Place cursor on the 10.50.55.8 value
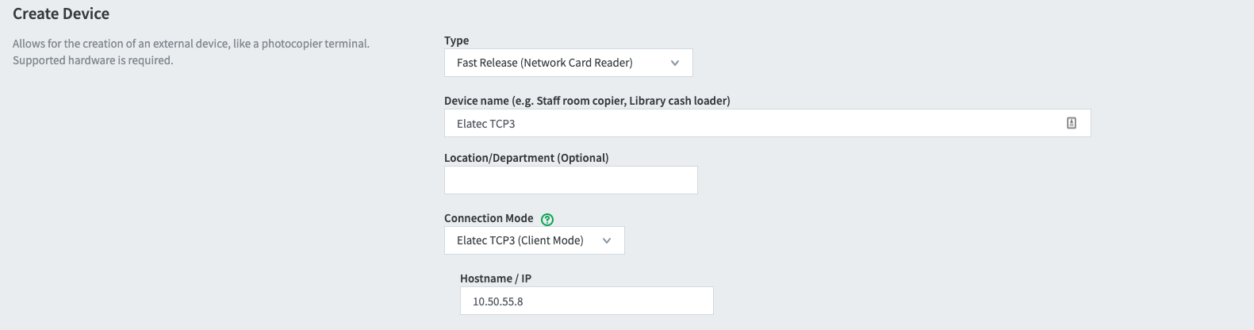The height and width of the screenshot is (330, 1254). tap(498, 301)
